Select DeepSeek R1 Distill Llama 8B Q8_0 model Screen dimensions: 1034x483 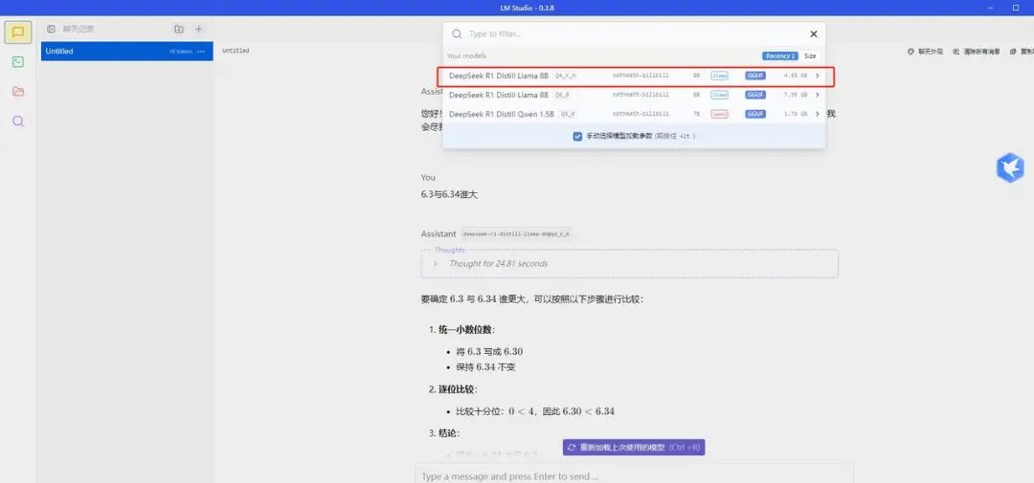tap(633, 95)
